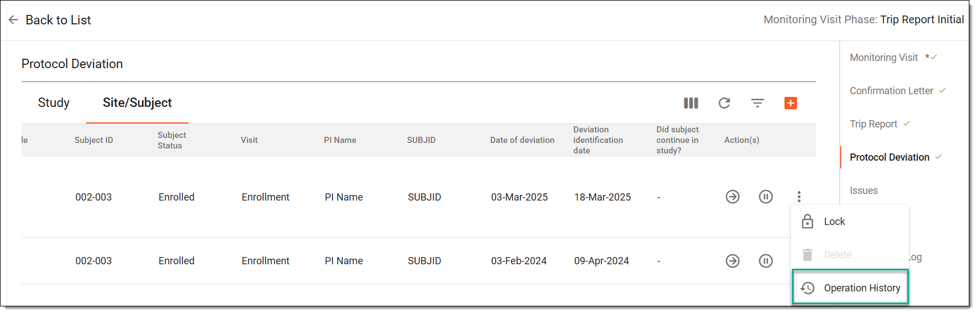Viewport: 976px width, 313px height.
Task: Click the date 03-Feb-2024 cell
Action: coord(519,261)
